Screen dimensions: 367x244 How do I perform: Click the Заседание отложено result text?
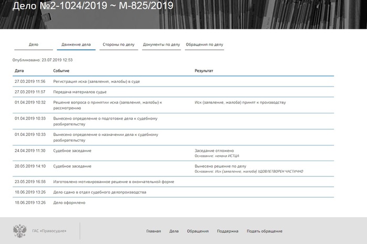coord(214,151)
